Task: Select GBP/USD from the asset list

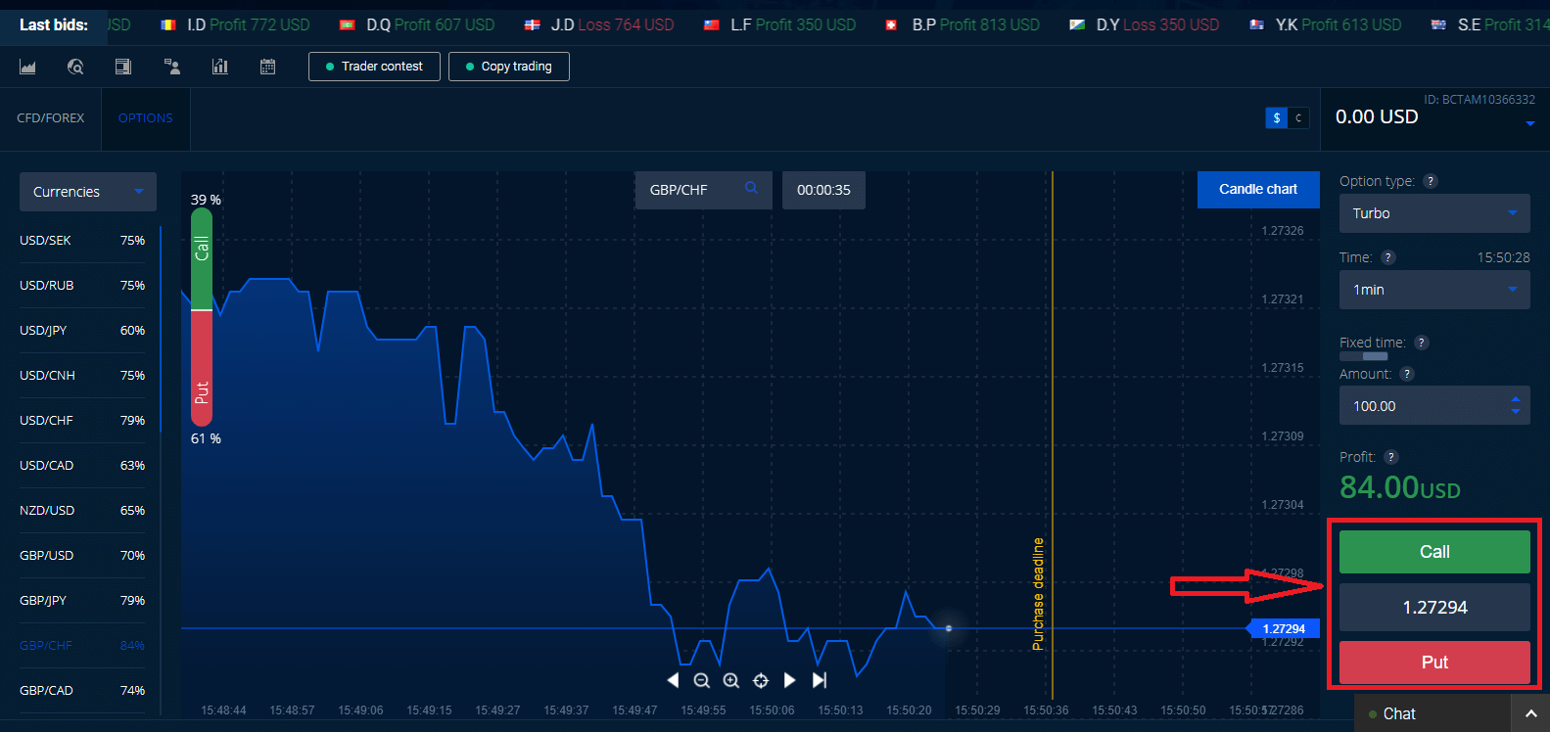Action: point(82,555)
